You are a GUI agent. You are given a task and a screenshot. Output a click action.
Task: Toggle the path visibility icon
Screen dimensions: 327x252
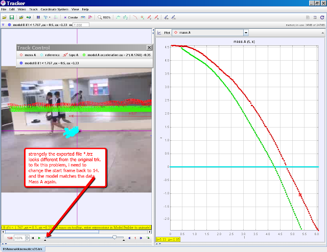[135, 17]
